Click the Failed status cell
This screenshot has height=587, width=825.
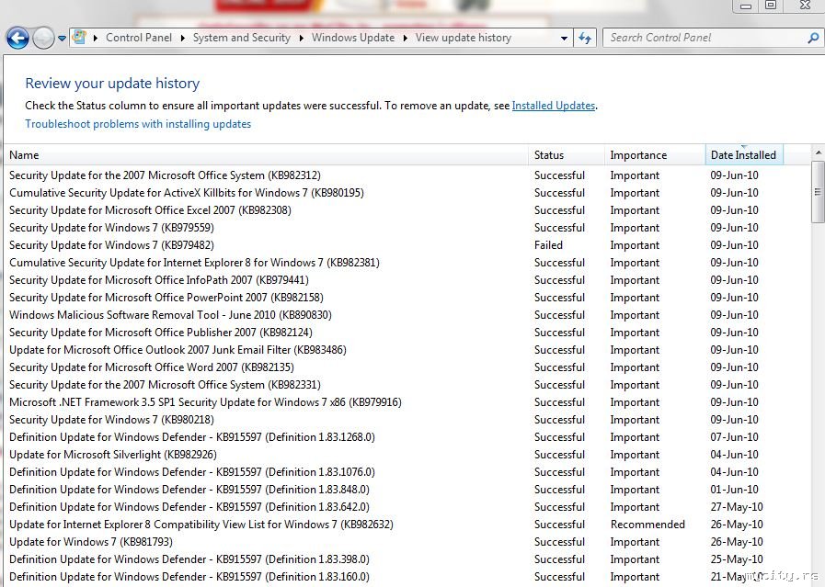tap(548, 245)
